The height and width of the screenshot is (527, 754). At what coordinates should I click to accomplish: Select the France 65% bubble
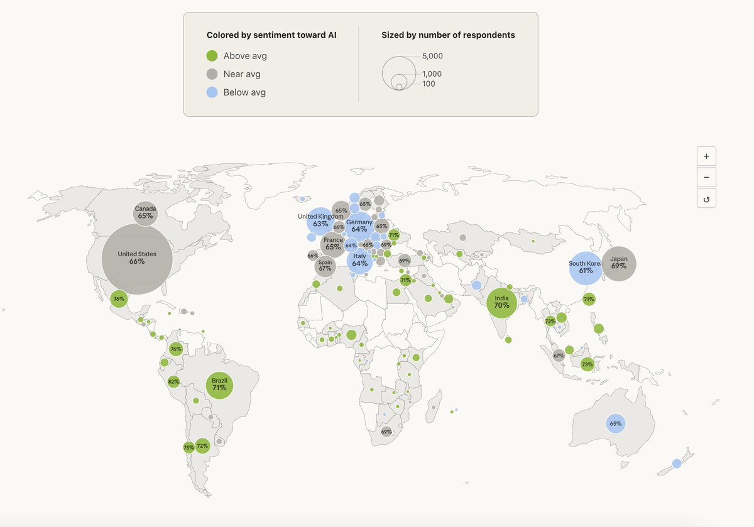click(334, 244)
